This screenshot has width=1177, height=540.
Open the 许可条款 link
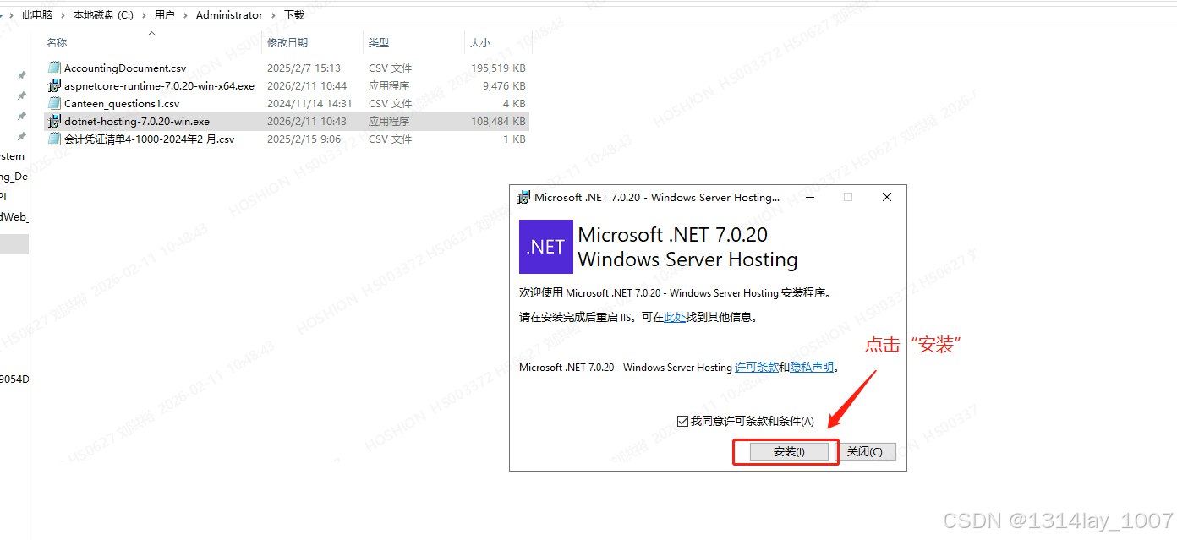click(756, 368)
